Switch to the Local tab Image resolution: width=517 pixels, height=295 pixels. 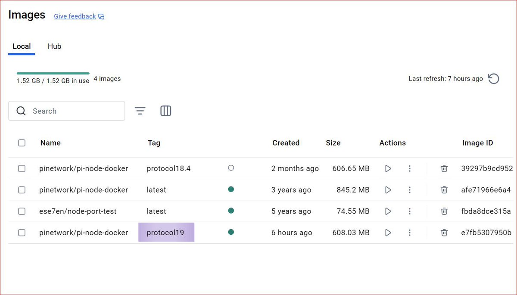pyautogui.click(x=22, y=47)
